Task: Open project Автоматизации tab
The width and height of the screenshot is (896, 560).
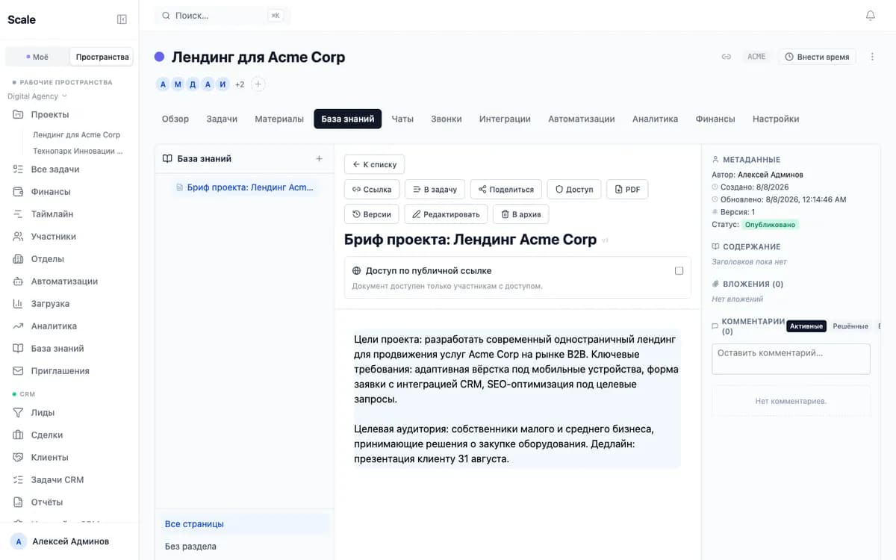Action: pos(582,119)
